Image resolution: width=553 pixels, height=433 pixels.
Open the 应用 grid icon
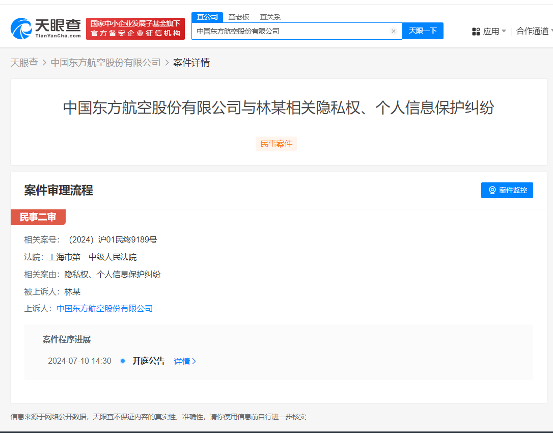point(476,31)
